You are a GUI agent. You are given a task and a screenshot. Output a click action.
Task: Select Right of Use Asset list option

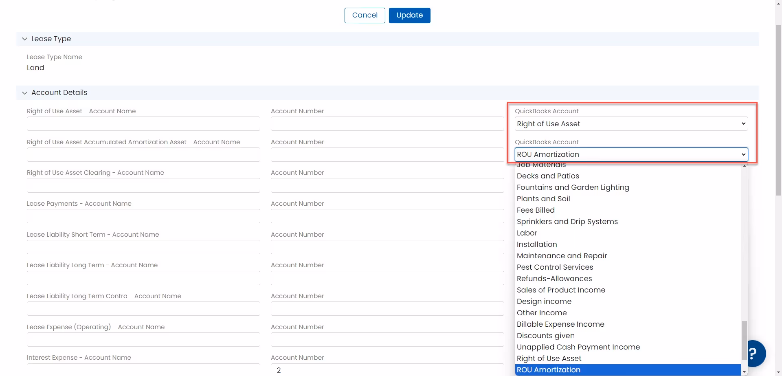[628, 358]
